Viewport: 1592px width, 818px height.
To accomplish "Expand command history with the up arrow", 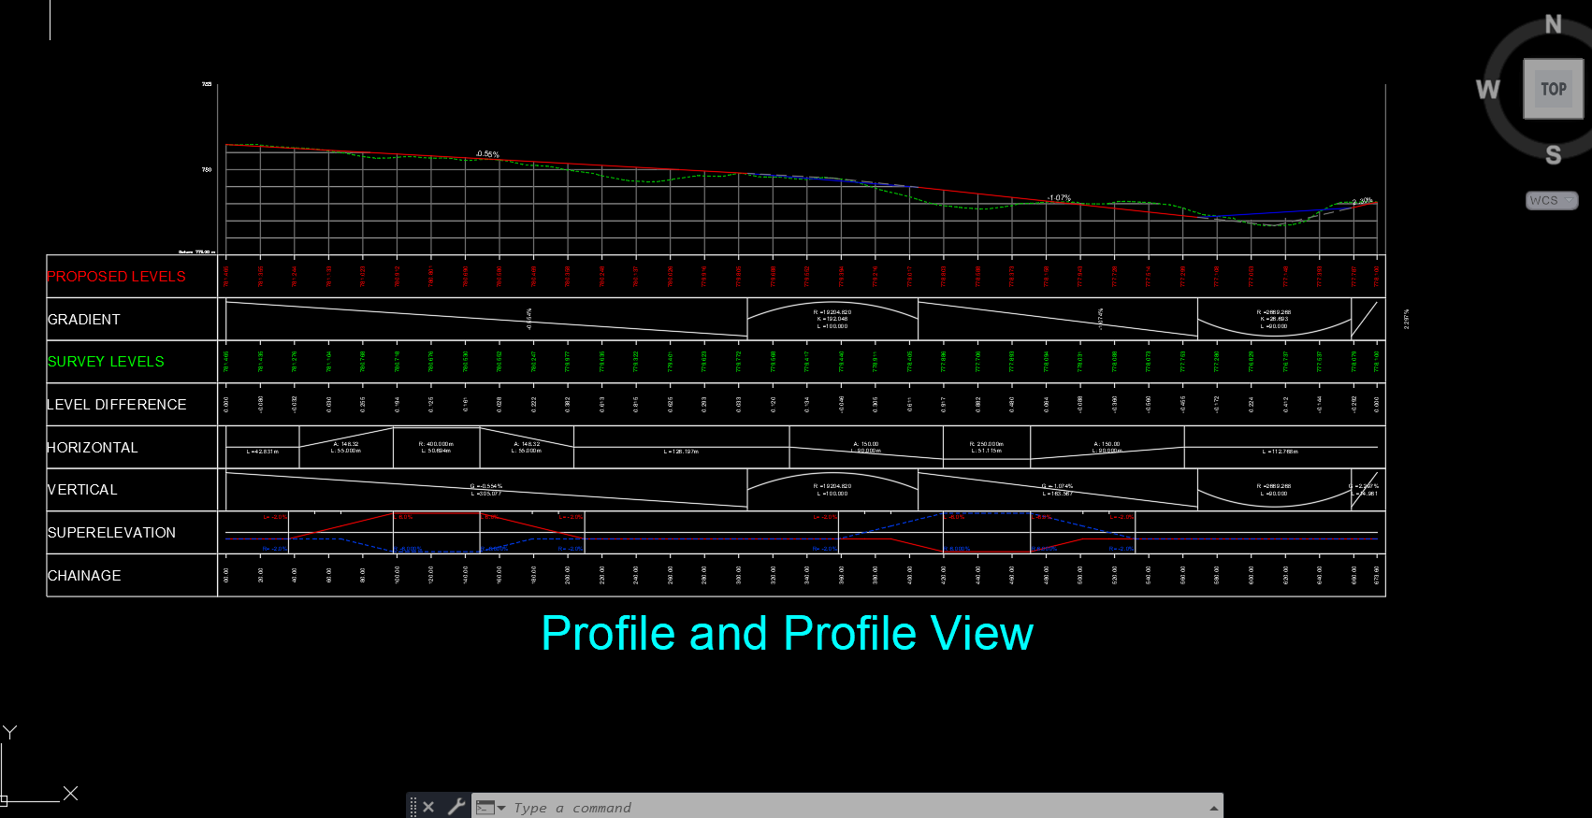I will pyautogui.click(x=1213, y=808).
